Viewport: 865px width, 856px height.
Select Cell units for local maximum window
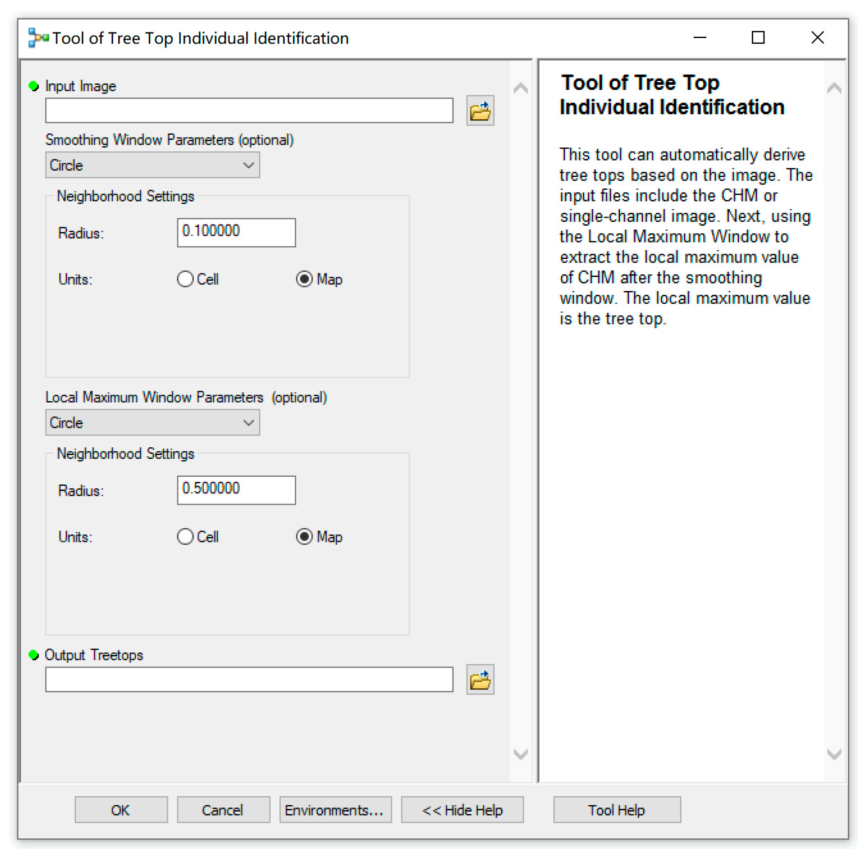click(185, 537)
